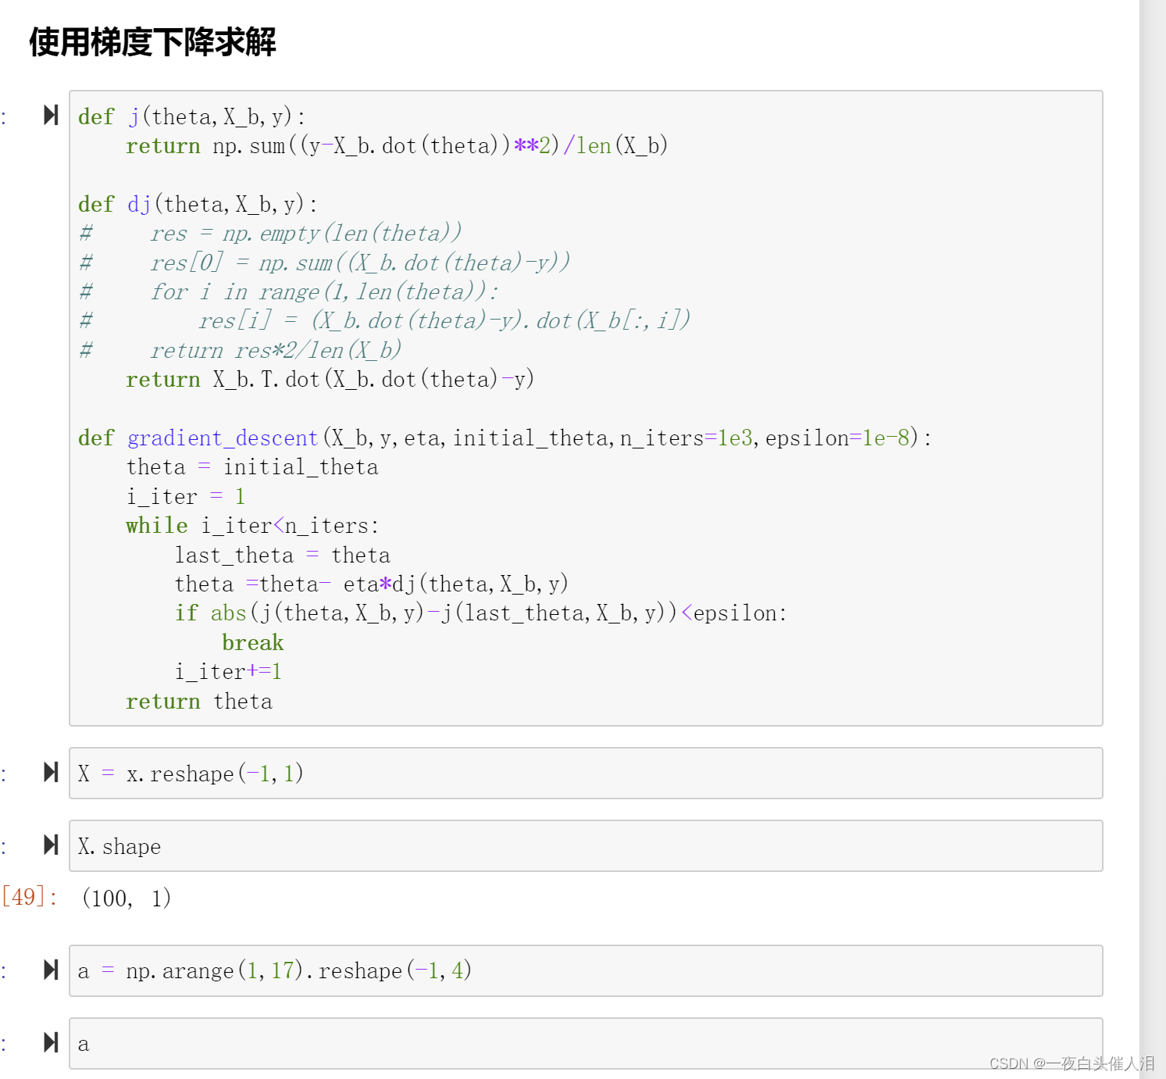Click the commented 'return res*2/len(X_b)' line
The width and height of the screenshot is (1166, 1079).
(x=241, y=351)
